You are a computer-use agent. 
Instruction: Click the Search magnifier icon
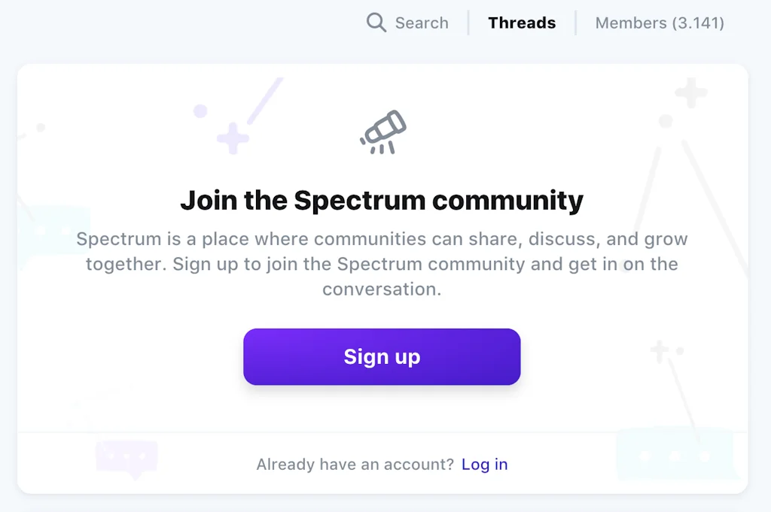(x=376, y=23)
